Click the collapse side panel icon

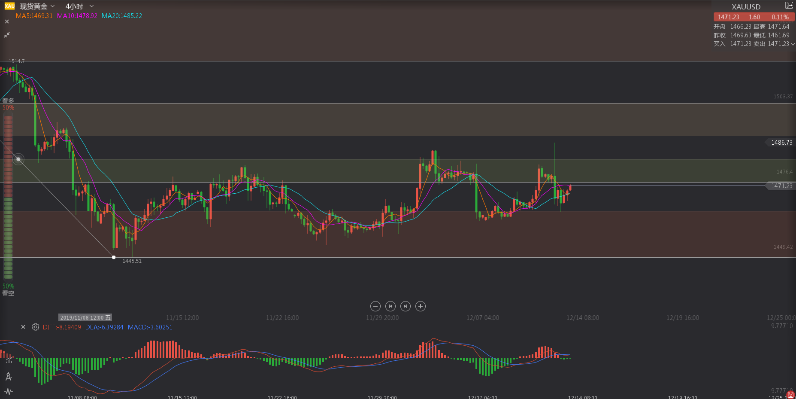pyautogui.click(x=789, y=6)
